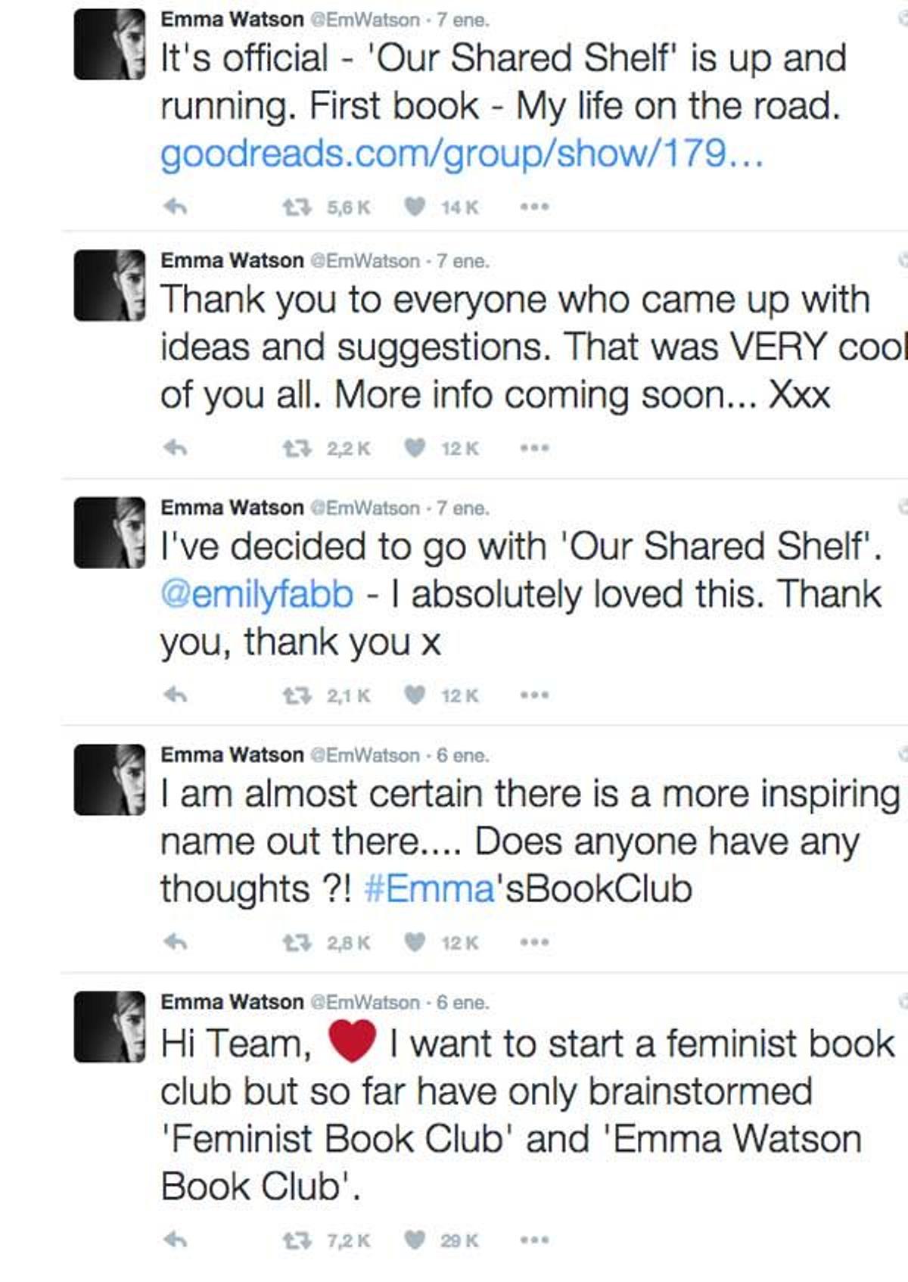Open the more options menu on the #Emma'sBookClub tweet
908x1282 pixels.
[x=534, y=942]
